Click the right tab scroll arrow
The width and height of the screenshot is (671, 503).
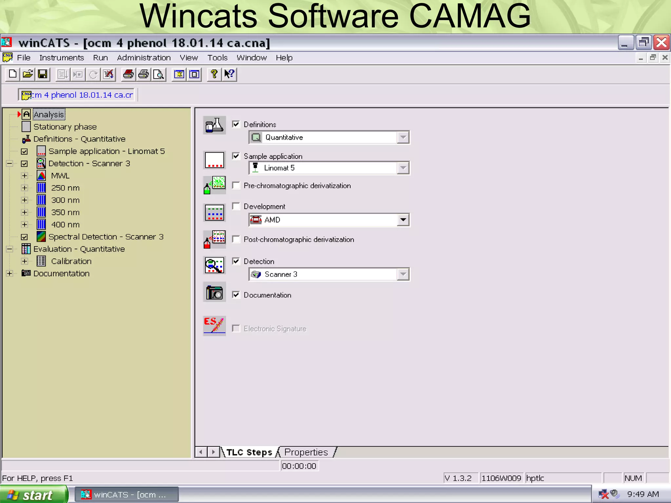tap(213, 452)
